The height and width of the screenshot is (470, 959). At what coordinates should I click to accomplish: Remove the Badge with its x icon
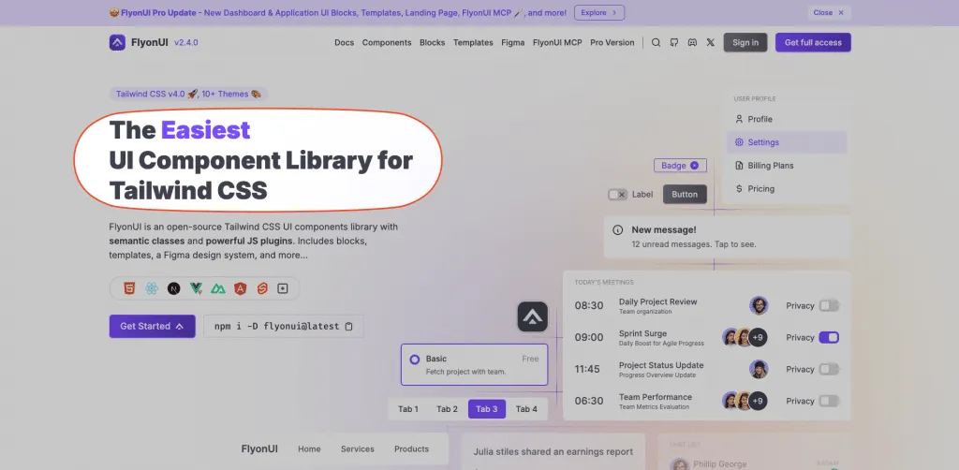[x=694, y=166]
